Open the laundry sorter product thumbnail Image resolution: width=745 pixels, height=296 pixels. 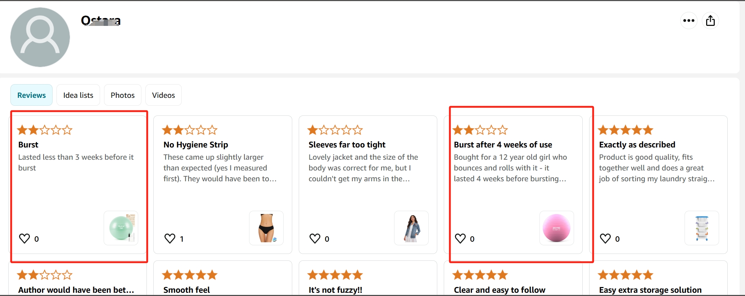pyautogui.click(x=701, y=228)
